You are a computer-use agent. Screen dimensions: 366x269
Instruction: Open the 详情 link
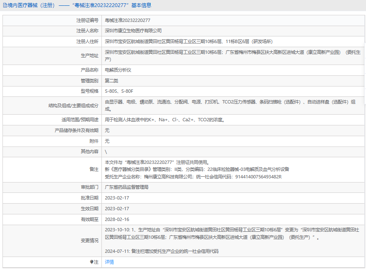(x=109, y=262)
